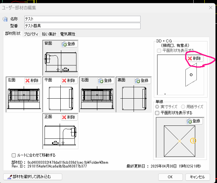Register a shape for 裏面 view
217x183 pixels.
(x=142, y=81)
